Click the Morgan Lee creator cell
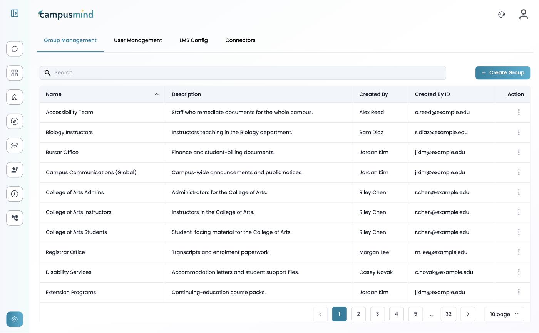Screen dimensions: 539x333 [x=381, y=252]
